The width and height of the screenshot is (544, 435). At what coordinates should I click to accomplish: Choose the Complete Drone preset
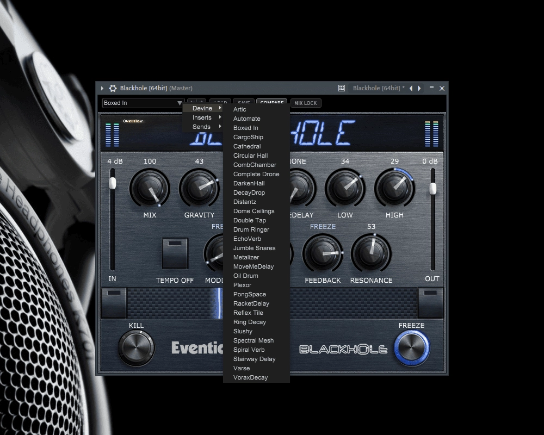256,174
